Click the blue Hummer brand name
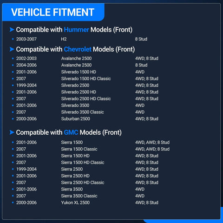Screen dimensions: 223x223 [76, 30]
